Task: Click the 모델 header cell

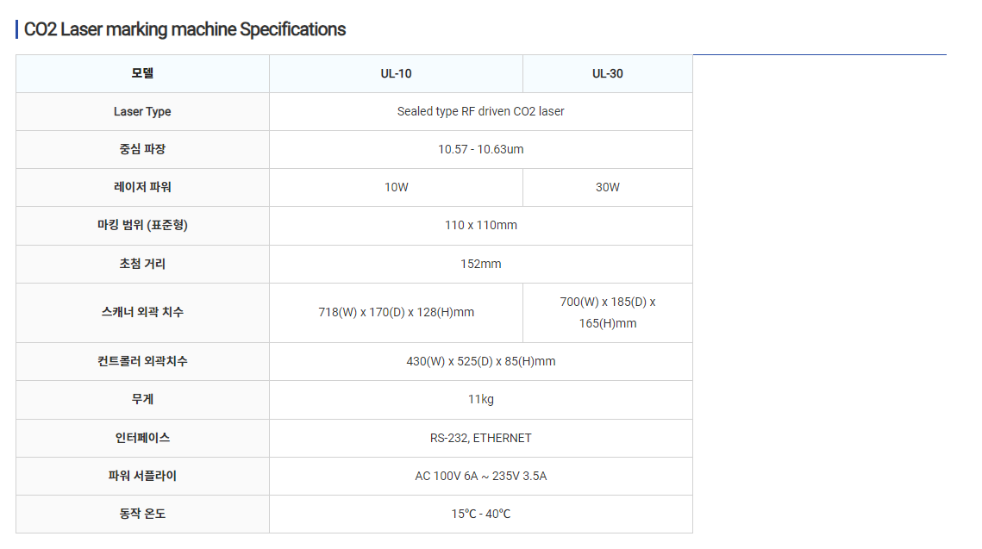Action: [142, 73]
